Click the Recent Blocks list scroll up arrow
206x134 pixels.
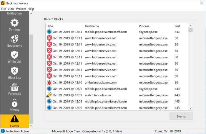click(190, 26)
